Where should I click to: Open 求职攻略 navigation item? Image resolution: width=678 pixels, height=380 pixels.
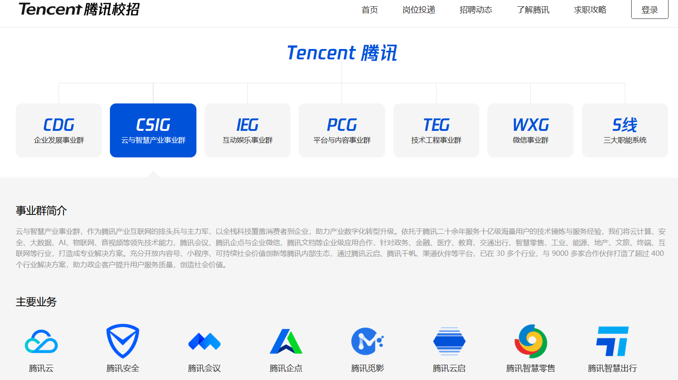pos(591,10)
